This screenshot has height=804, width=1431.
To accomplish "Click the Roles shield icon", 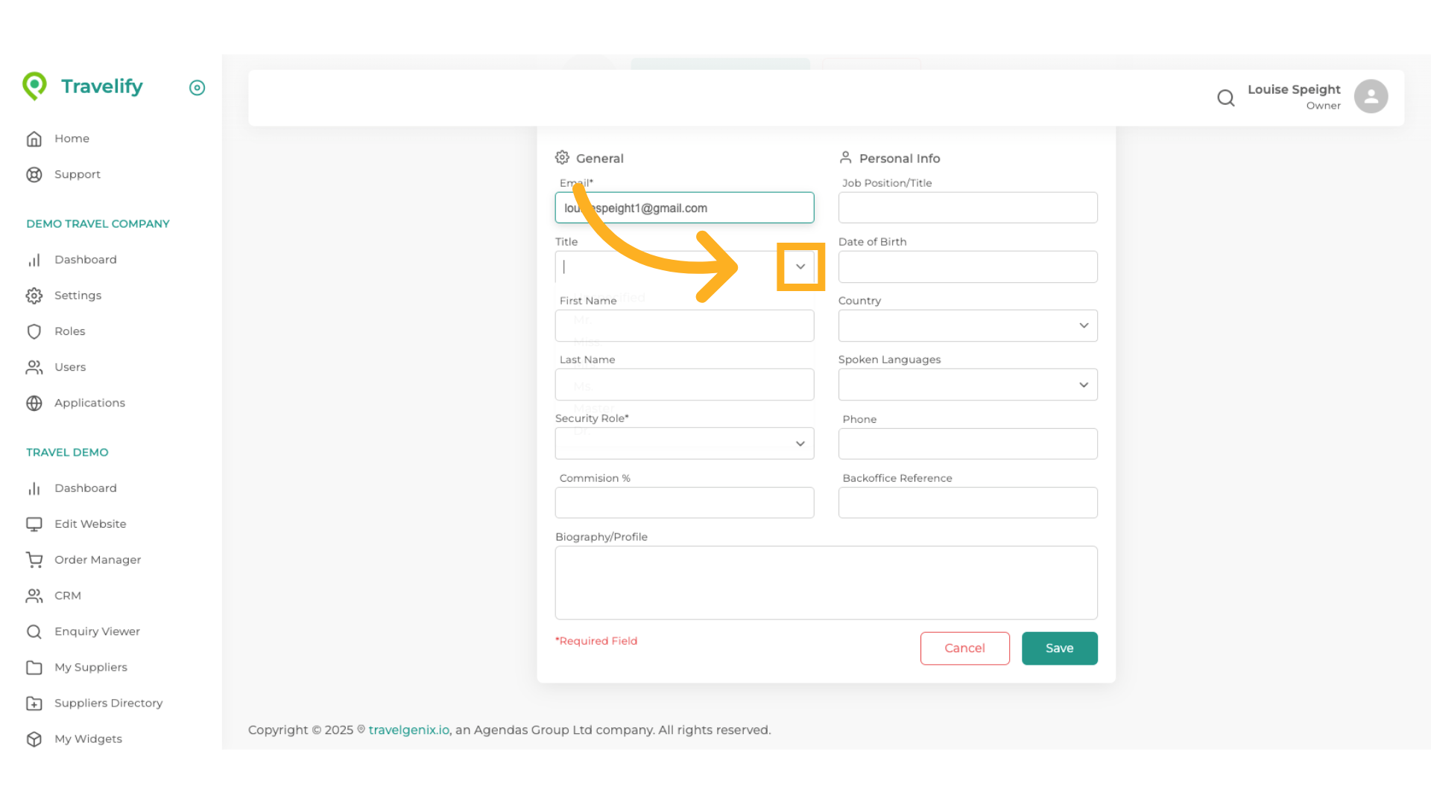I will tap(34, 331).
